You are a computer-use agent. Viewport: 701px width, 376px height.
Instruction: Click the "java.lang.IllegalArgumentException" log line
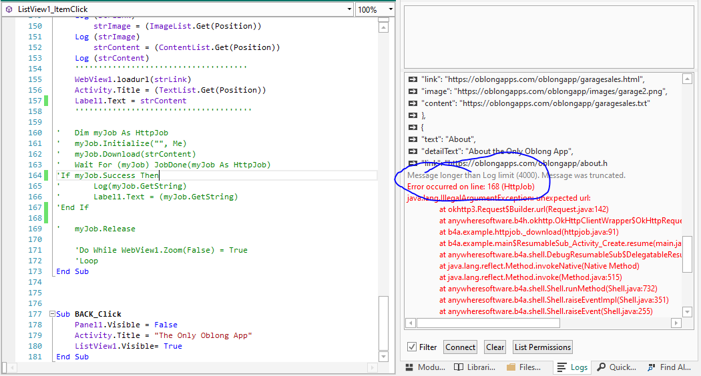click(x=499, y=198)
